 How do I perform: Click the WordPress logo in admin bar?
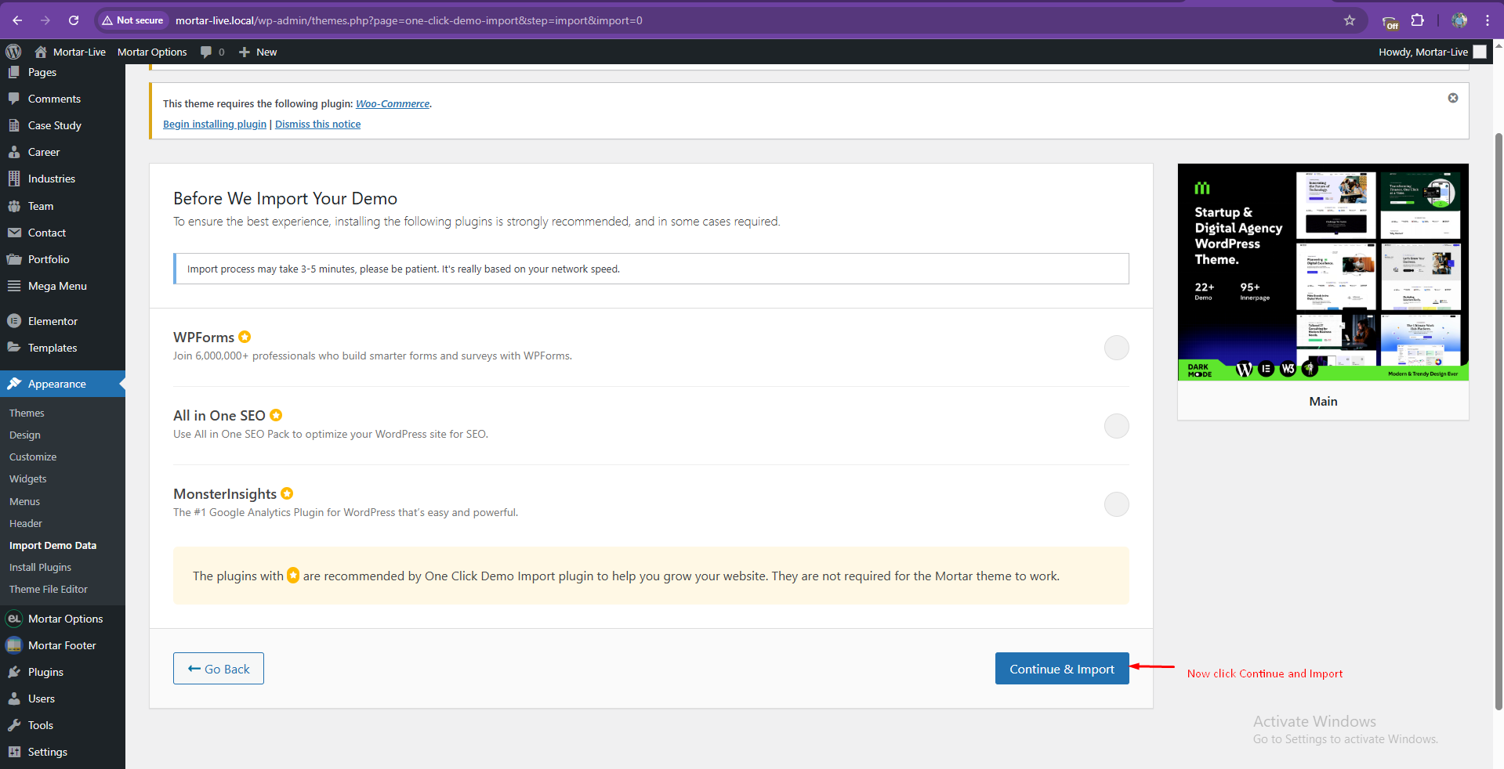coord(13,52)
